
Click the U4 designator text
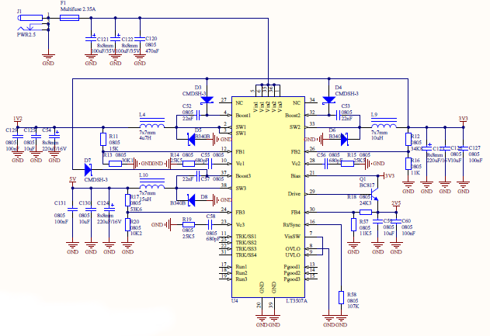click(235, 301)
